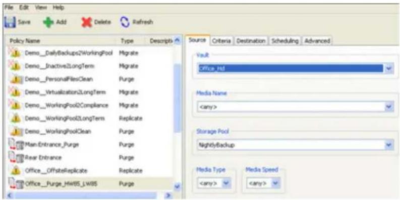400x200 pixels.
Task: Open the Storage Pool dropdown arrow
Action: [389, 145]
